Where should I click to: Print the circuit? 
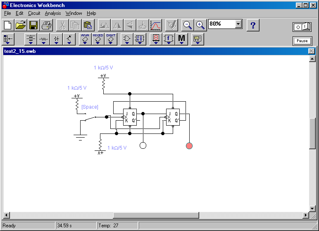coord(46,25)
